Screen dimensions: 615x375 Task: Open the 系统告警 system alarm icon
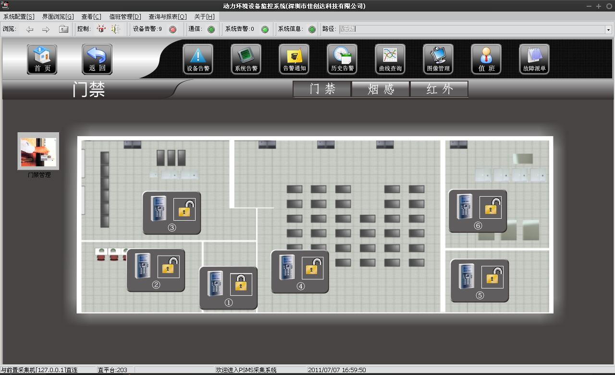coord(246,59)
